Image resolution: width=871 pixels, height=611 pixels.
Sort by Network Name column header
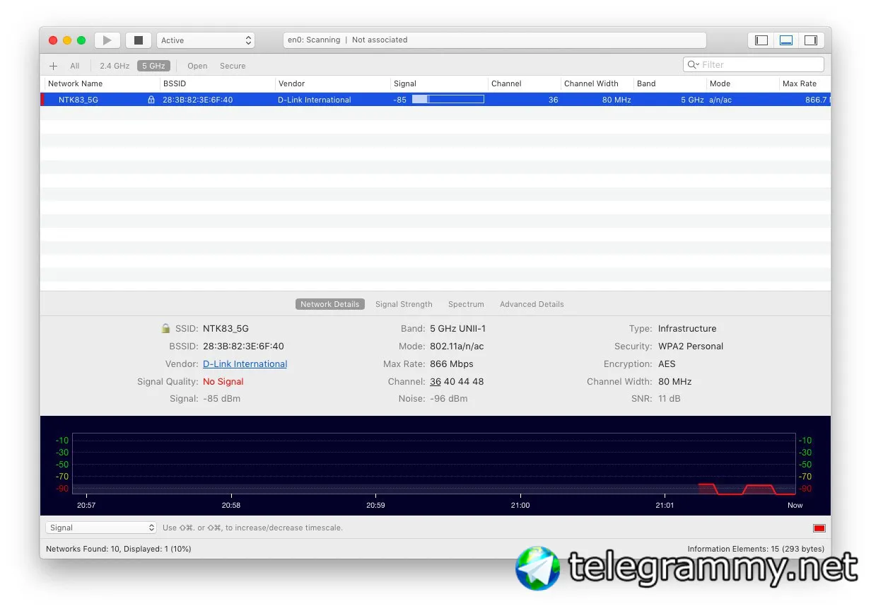tap(75, 83)
